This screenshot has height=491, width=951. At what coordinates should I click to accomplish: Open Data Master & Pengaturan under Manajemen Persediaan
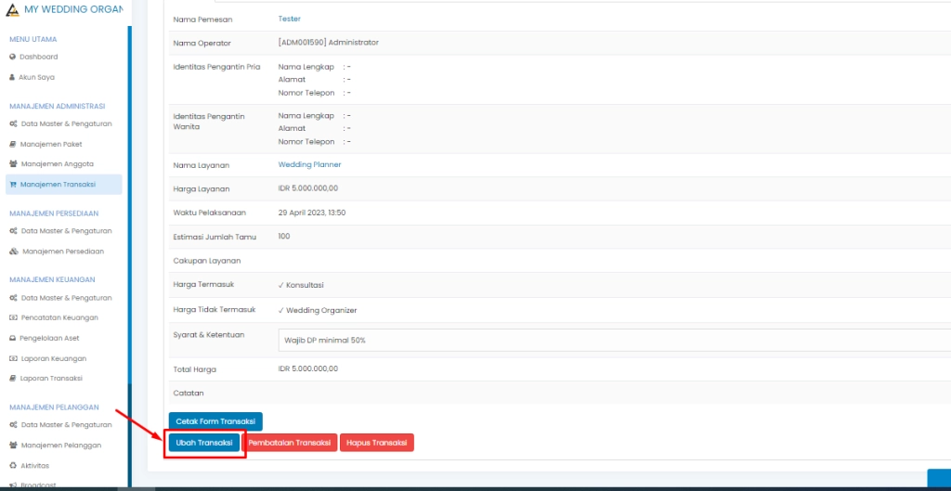[x=66, y=231]
